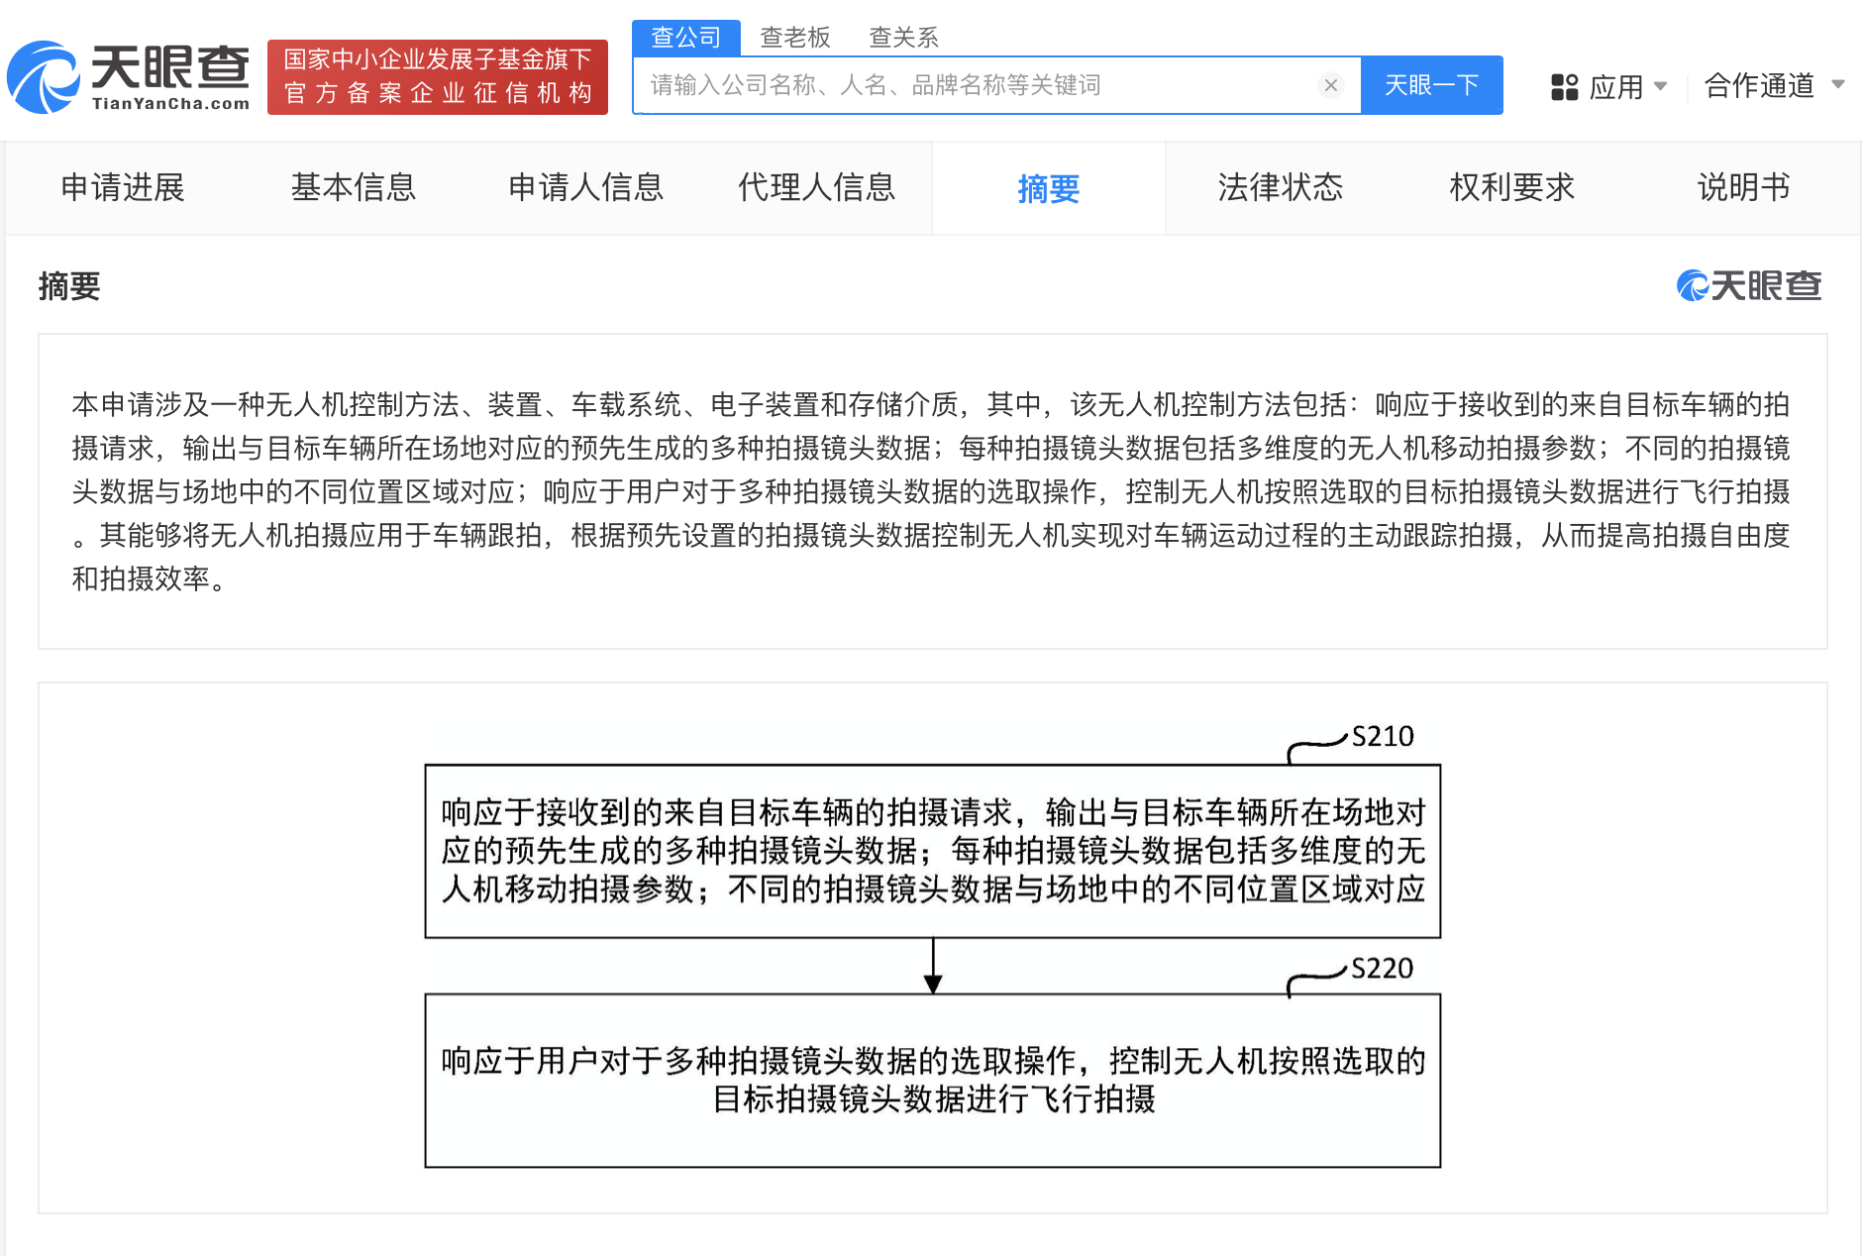Go to the 基本信息 tab

(354, 187)
